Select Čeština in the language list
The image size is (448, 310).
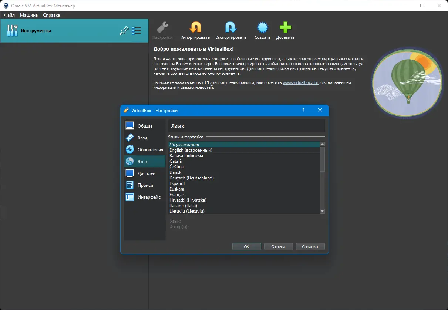(x=244, y=167)
